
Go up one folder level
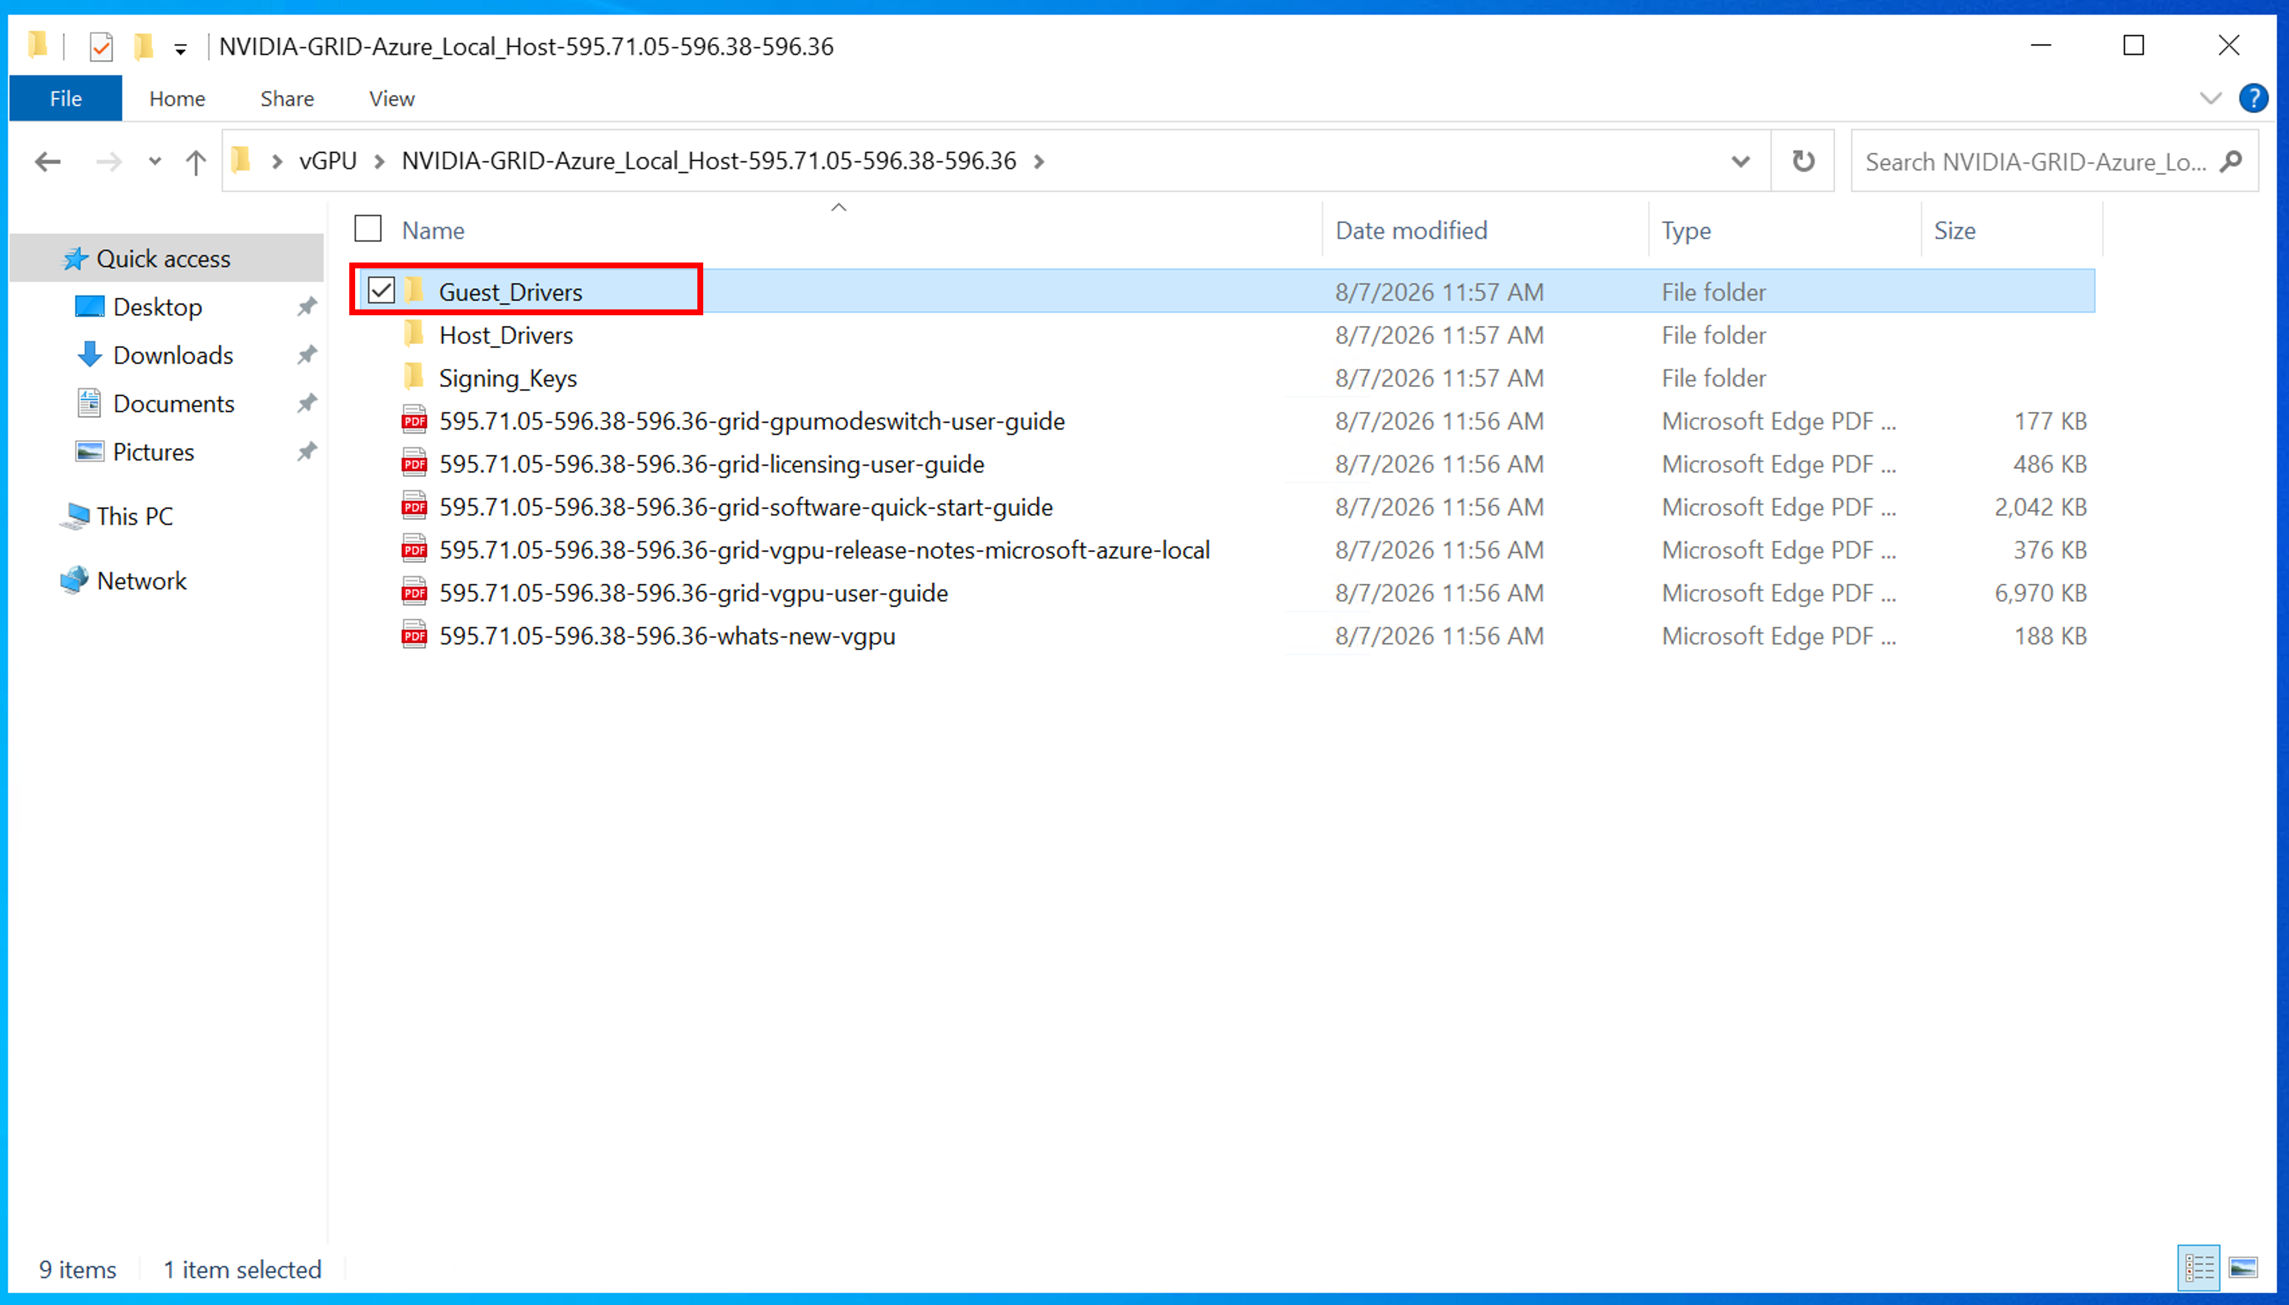pyautogui.click(x=195, y=161)
